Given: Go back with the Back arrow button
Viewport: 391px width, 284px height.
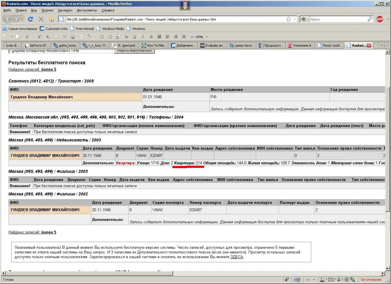Looking at the screenshot, I should [x=7, y=19].
